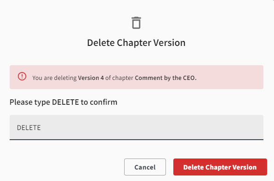This screenshot has height=181, width=274.
Task: Click the empty area inside the confirmation field
Action: pos(152,127)
